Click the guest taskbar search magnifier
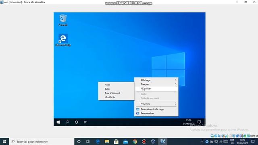Screen dimensions: 258x145 67,122
